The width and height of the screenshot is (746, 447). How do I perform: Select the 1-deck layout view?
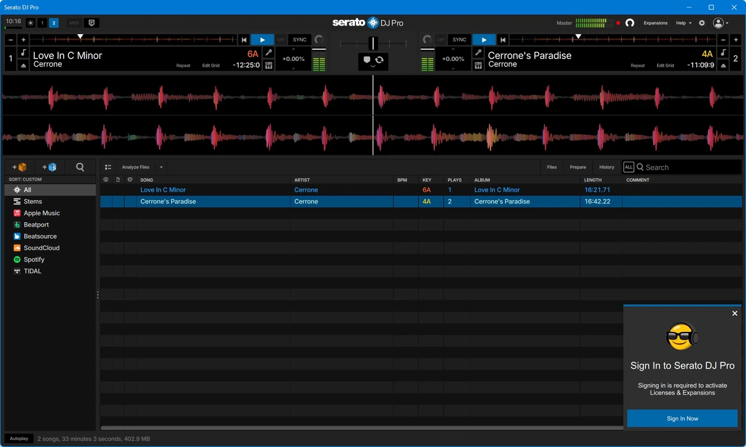(x=42, y=23)
